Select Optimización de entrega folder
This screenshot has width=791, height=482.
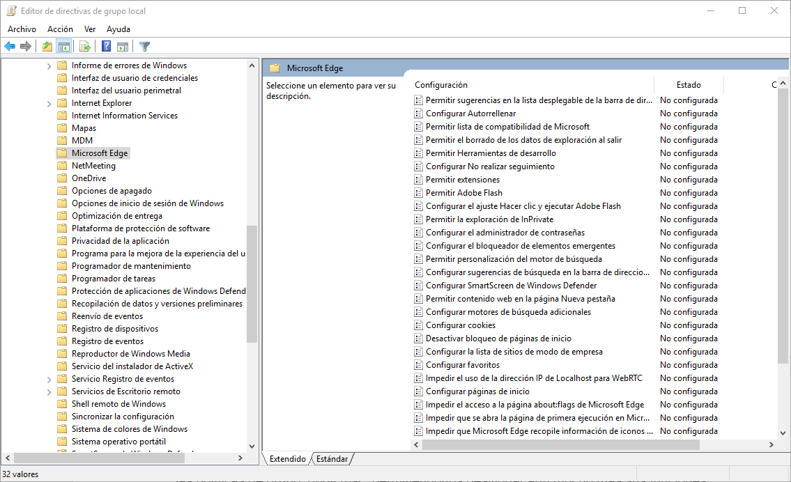tap(117, 216)
